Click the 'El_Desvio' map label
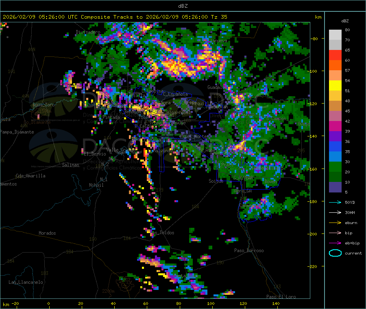The image size is (366, 309). tap(95, 154)
